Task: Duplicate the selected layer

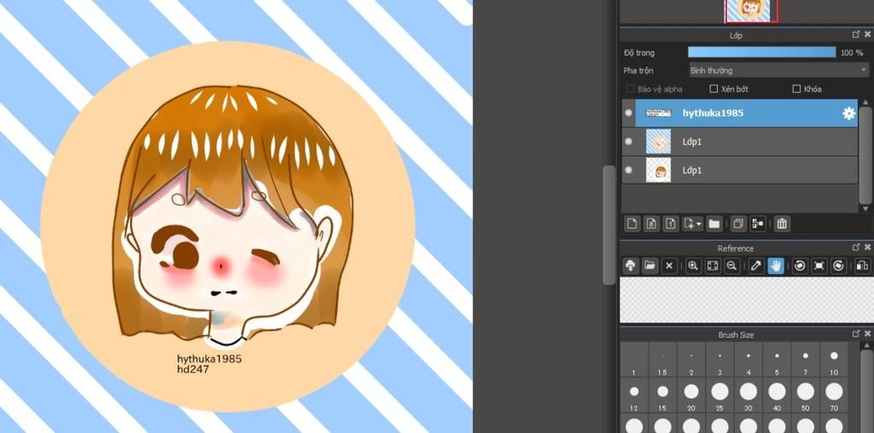Action: coord(738,225)
